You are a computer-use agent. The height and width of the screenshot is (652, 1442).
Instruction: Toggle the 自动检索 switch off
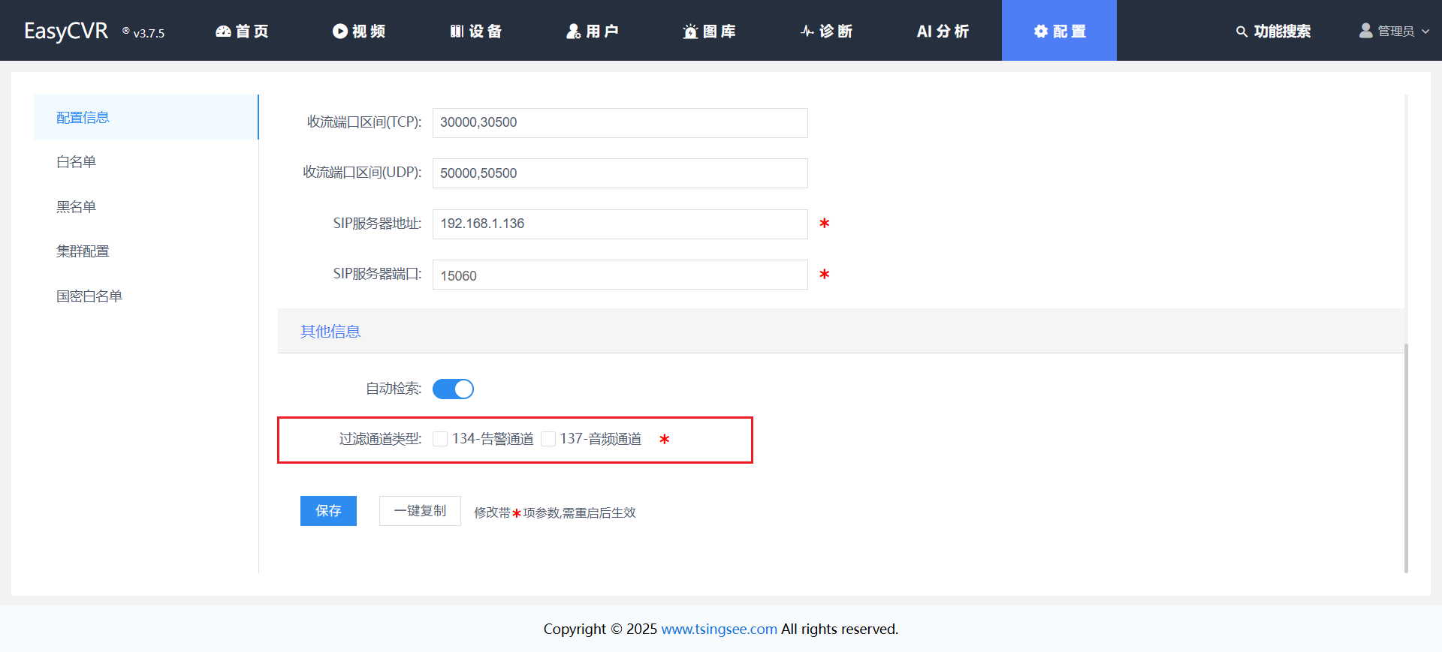coord(453,389)
